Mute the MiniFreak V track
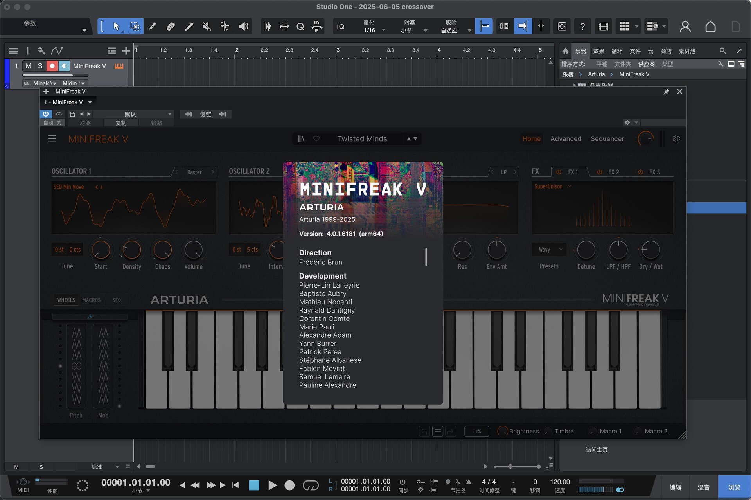This screenshot has width=751, height=500. 28,66
